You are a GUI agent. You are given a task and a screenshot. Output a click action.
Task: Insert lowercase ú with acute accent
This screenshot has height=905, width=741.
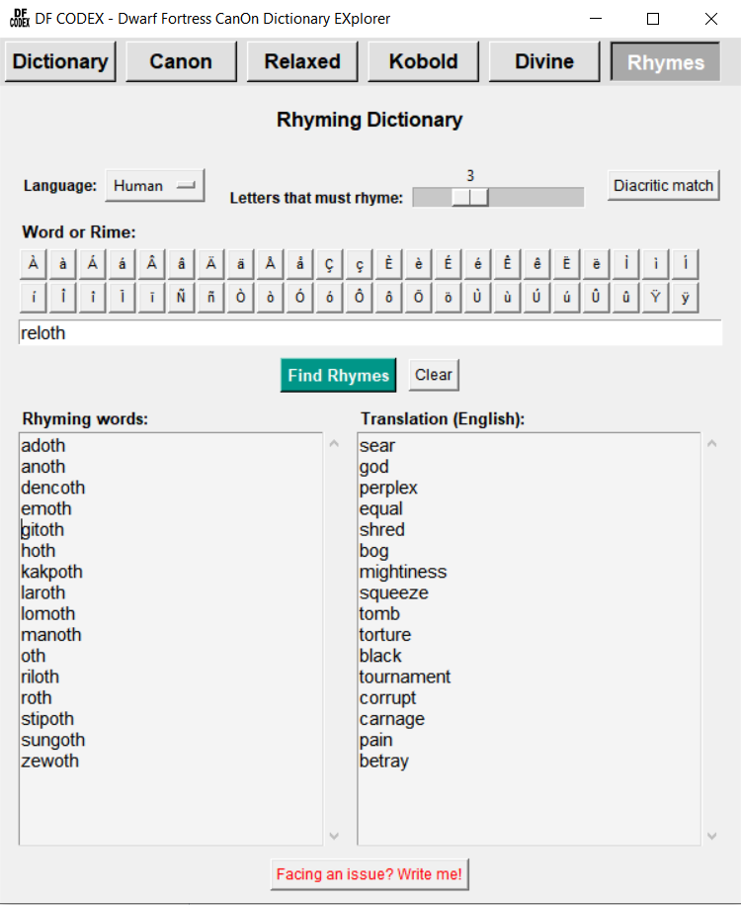tap(566, 298)
